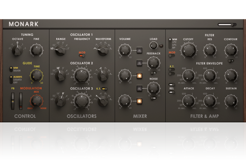Image resolution: width=246 pixels, height=161 pixels.
Task: Toggle the Oscillator 1 MOD switch
Action: (82, 56)
